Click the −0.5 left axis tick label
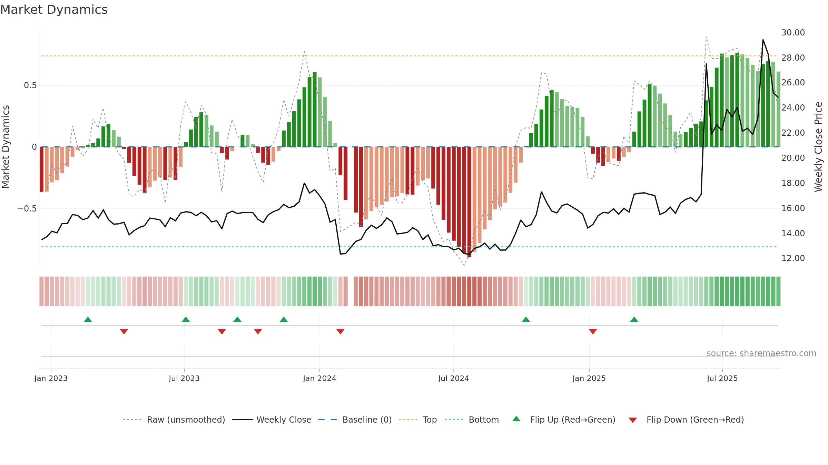Viewport: 828px width, 465px height. click(27, 208)
